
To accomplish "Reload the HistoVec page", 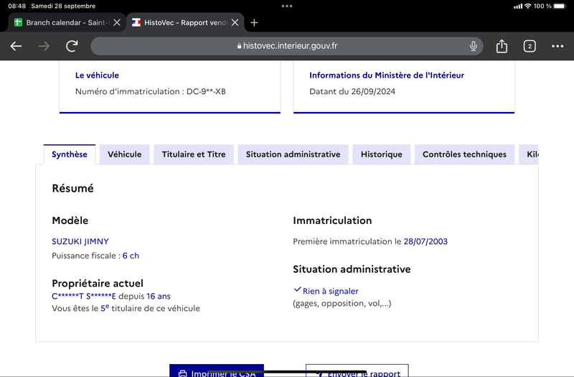I will tap(72, 46).
